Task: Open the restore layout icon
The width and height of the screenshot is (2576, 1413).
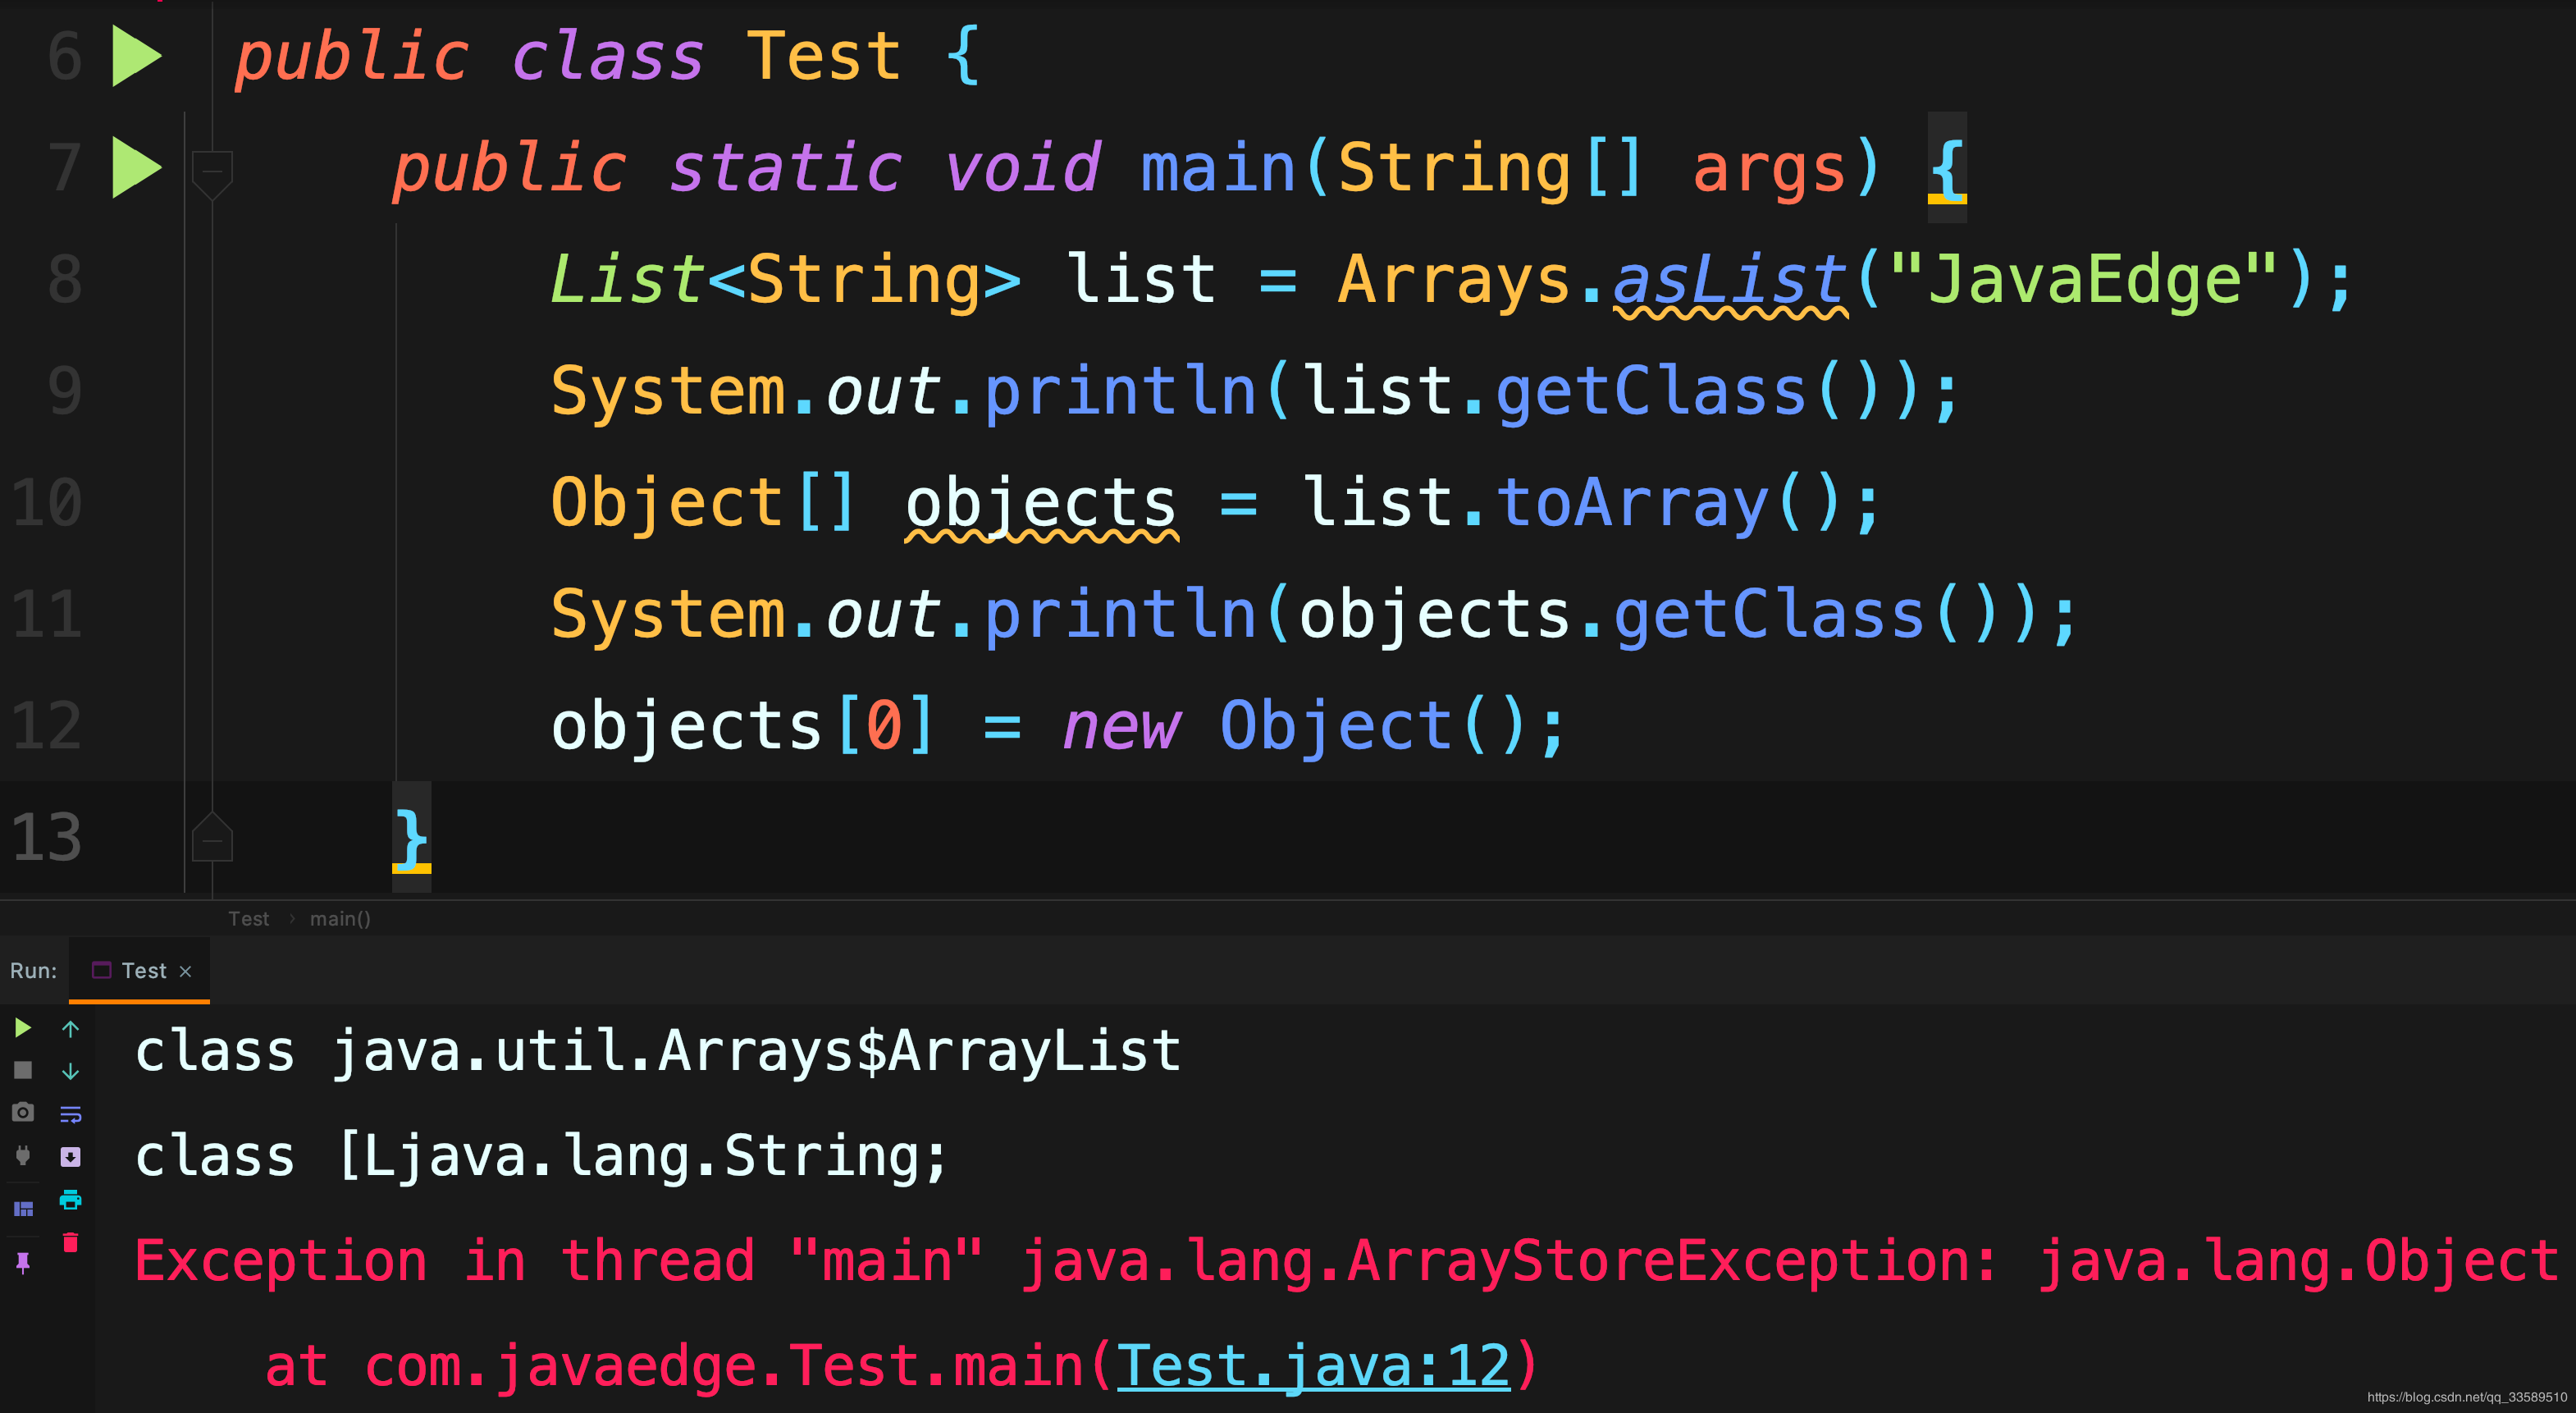Action: pos(22,1209)
